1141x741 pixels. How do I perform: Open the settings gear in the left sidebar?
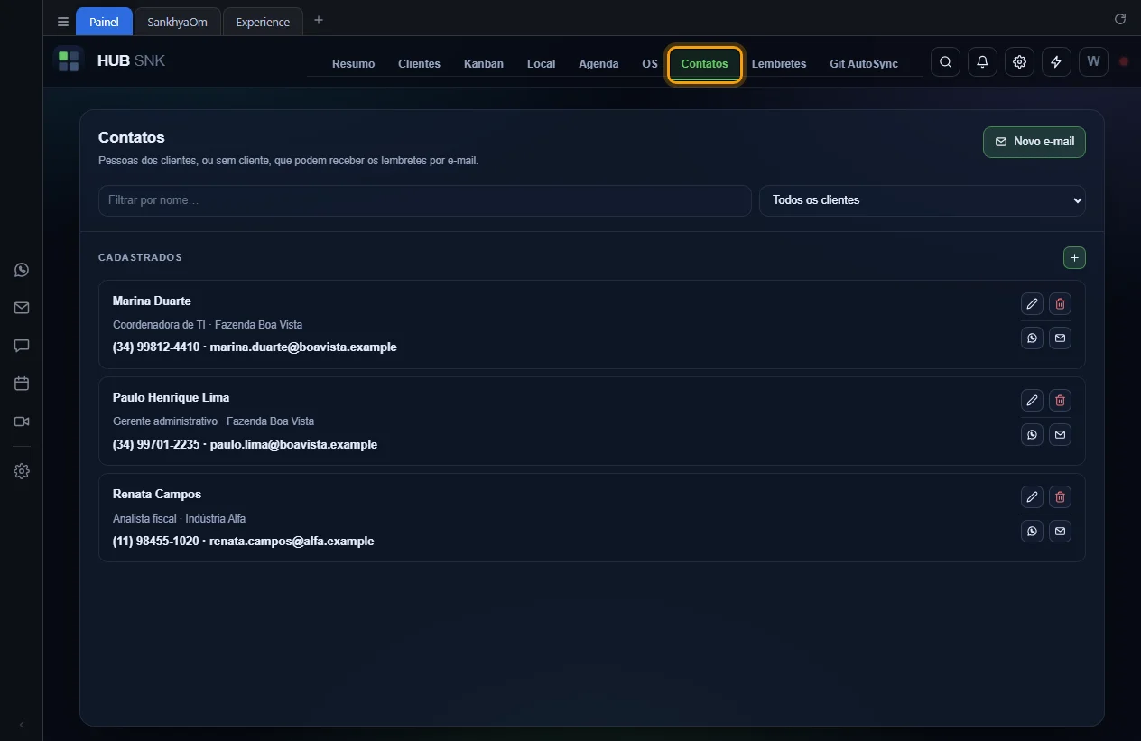coord(22,471)
